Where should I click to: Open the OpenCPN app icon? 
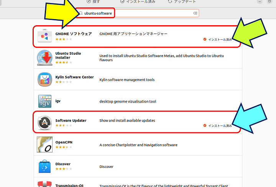[45, 145]
